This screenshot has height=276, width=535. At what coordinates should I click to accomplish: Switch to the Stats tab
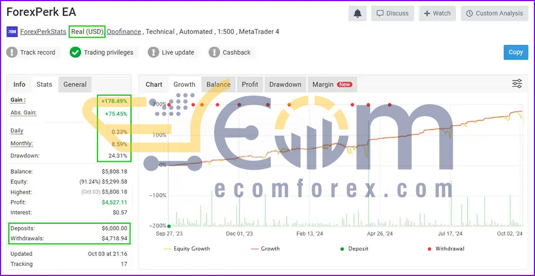[45, 85]
